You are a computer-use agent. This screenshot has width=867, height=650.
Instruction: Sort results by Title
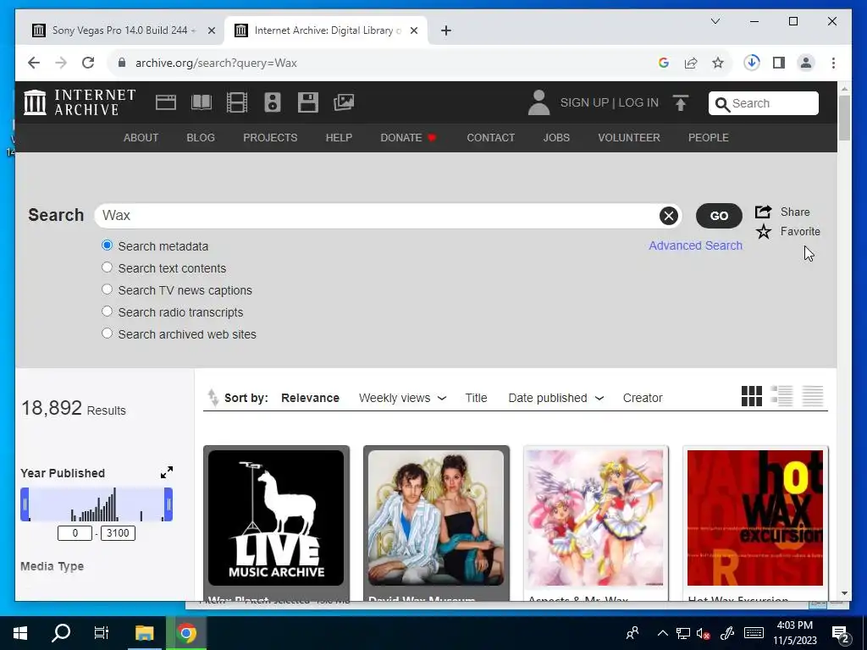(476, 398)
